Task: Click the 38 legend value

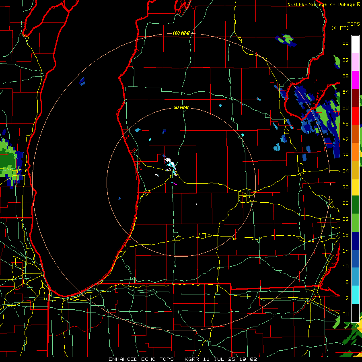Action: point(346,155)
